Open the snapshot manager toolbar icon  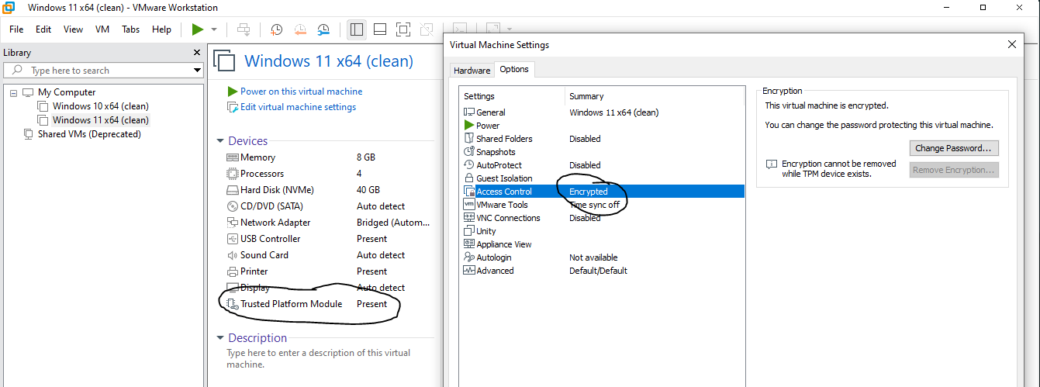pos(324,29)
